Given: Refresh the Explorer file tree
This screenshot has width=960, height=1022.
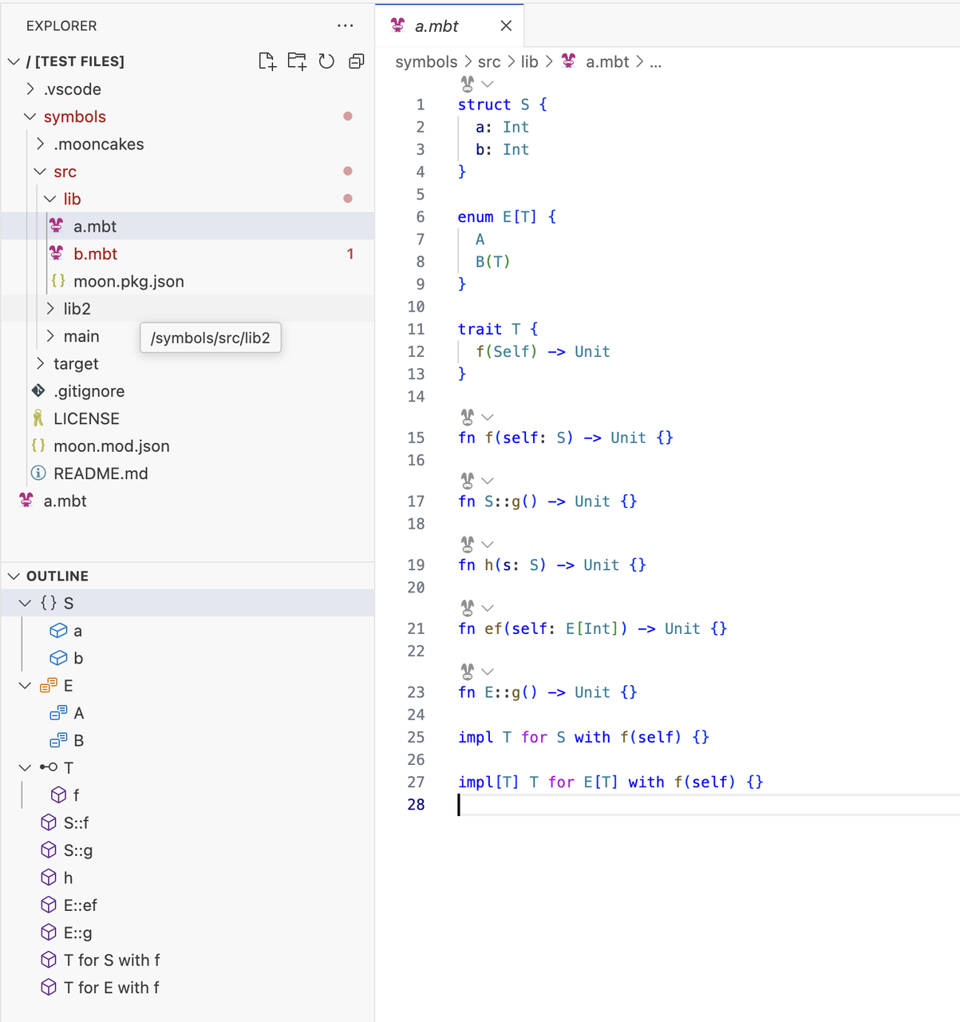Looking at the screenshot, I should [326, 61].
